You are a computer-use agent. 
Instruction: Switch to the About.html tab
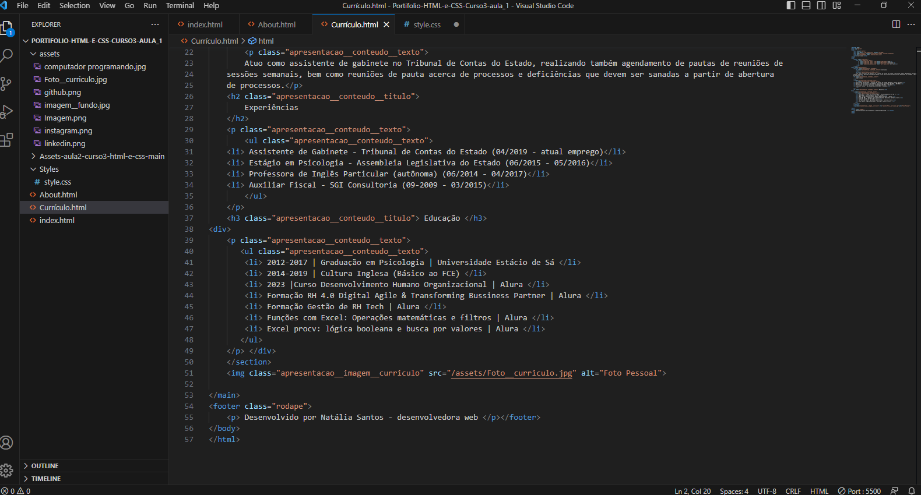(276, 24)
